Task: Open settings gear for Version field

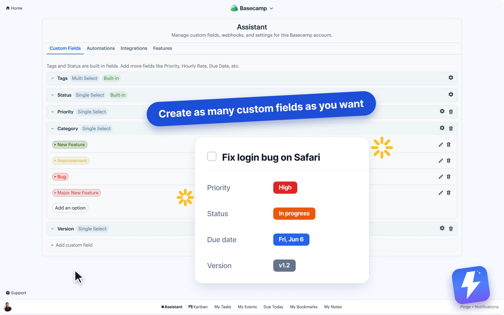Action: click(442, 228)
